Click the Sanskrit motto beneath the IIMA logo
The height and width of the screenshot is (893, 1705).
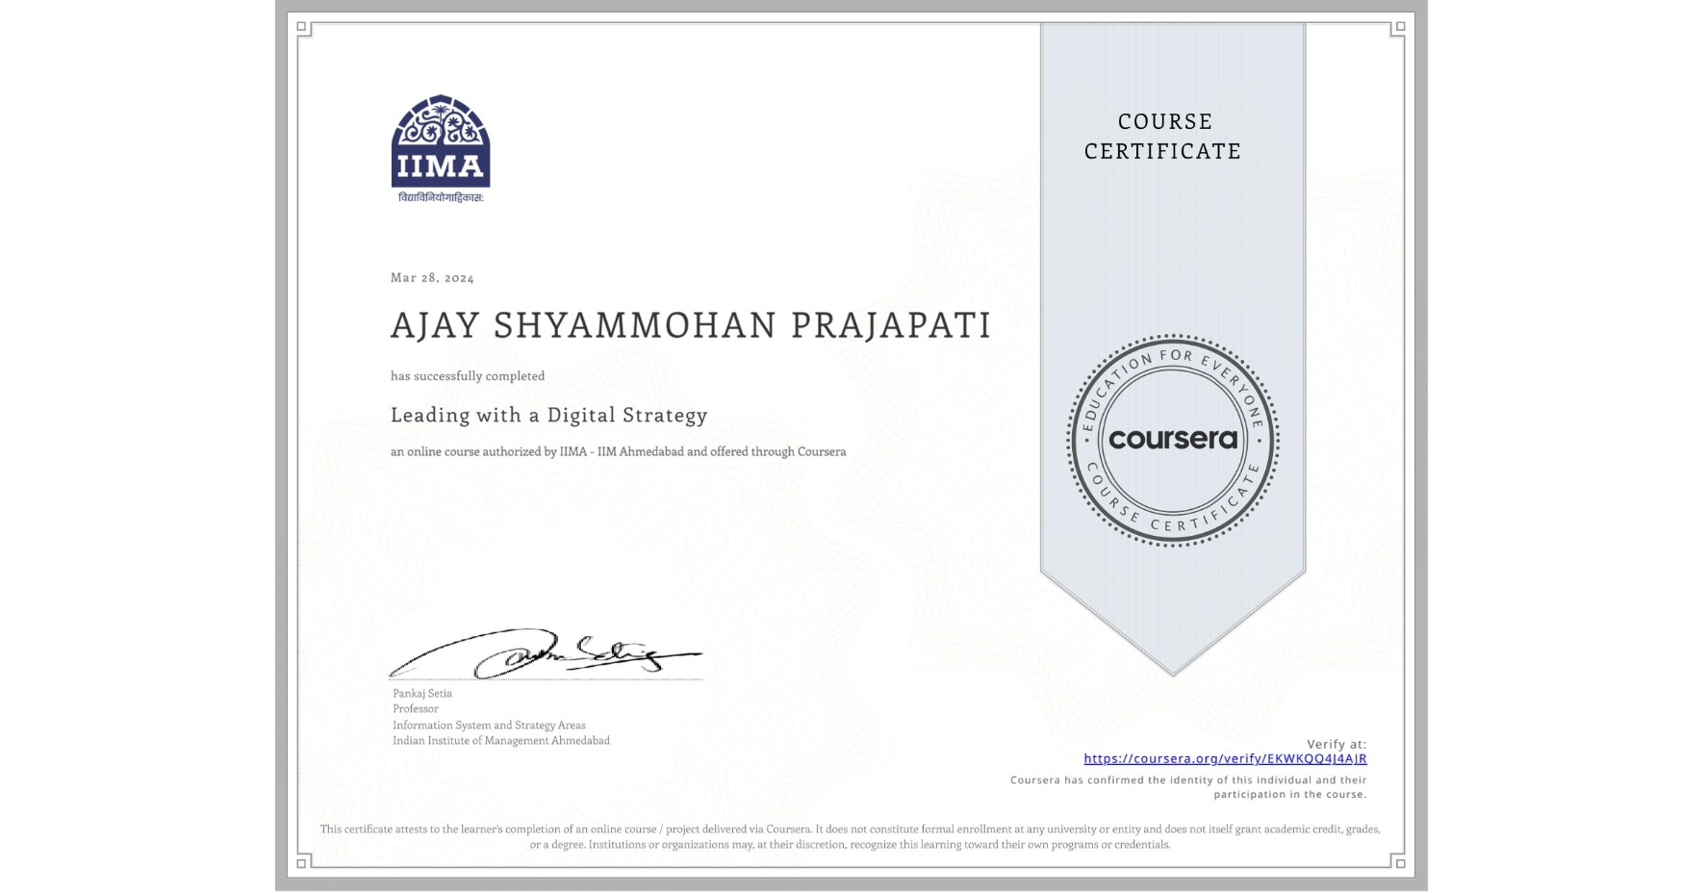click(x=441, y=198)
